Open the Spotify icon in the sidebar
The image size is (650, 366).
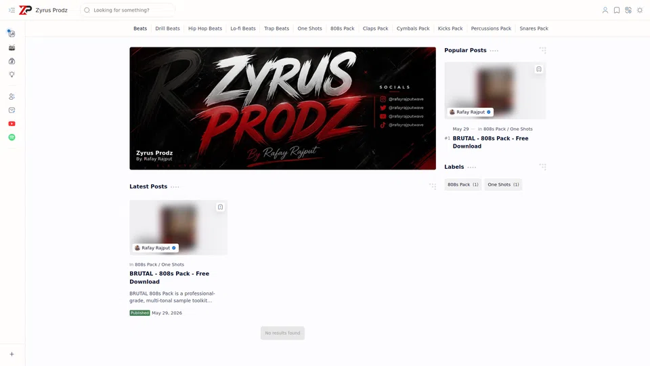pos(12,138)
